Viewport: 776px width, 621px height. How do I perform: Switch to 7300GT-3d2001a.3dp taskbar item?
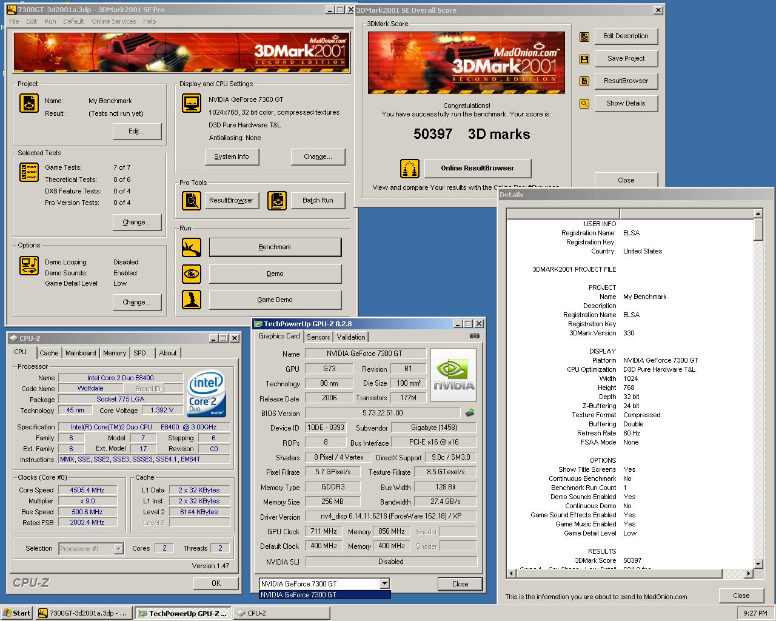pyautogui.click(x=84, y=613)
